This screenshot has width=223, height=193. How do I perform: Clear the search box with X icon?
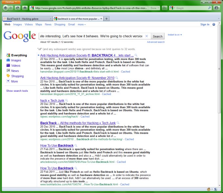(147, 36)
